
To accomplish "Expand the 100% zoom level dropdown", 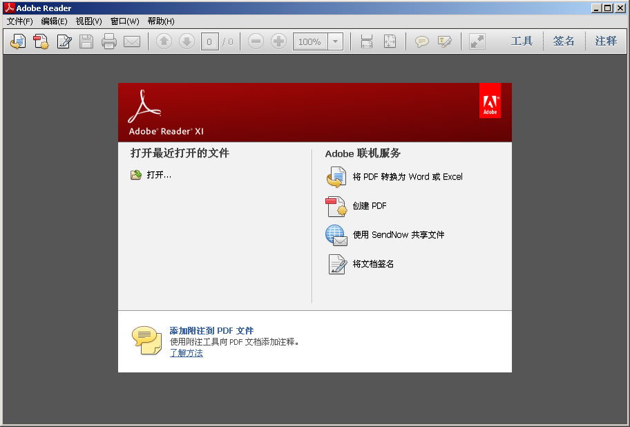I will point(335,41).
